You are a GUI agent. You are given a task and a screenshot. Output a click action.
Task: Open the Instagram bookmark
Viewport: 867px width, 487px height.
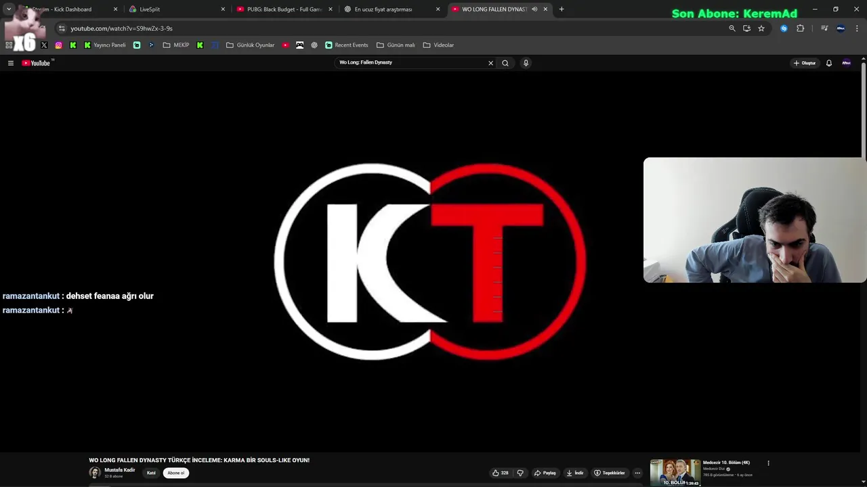tap(59, 45)
